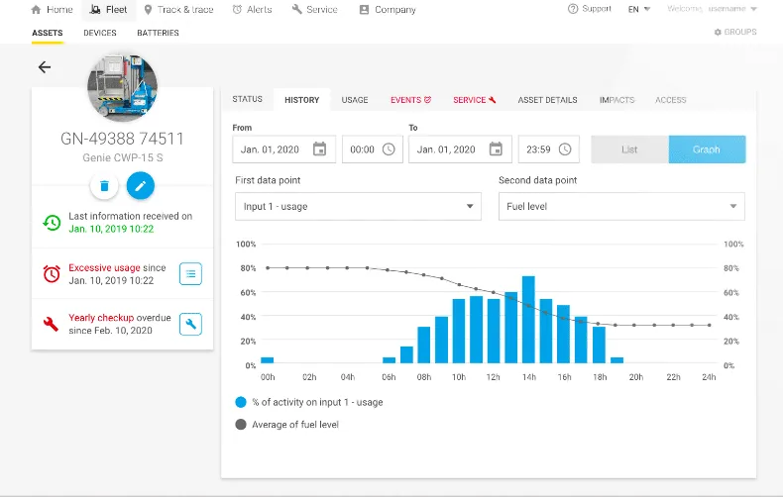Open the To date calendar picker
Viewport: 783px width, 497px height.
(496, 149)
